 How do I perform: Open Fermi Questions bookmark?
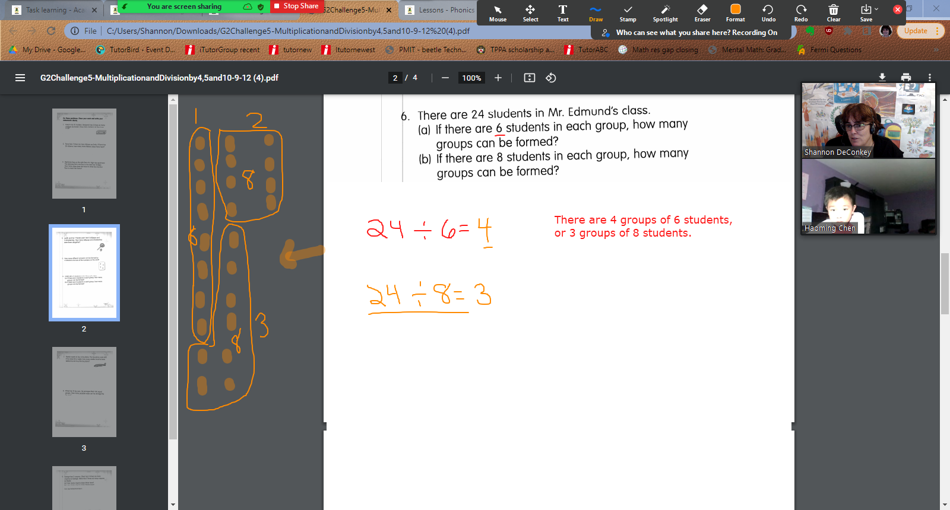[829, 50]
